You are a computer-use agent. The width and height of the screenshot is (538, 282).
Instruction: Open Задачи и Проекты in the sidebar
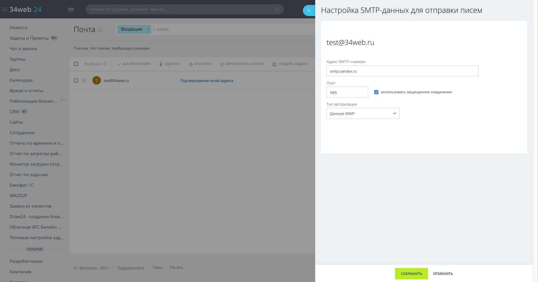point(29,38)
